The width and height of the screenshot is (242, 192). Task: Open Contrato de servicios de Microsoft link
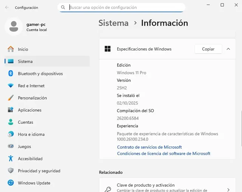click(149, 147)
